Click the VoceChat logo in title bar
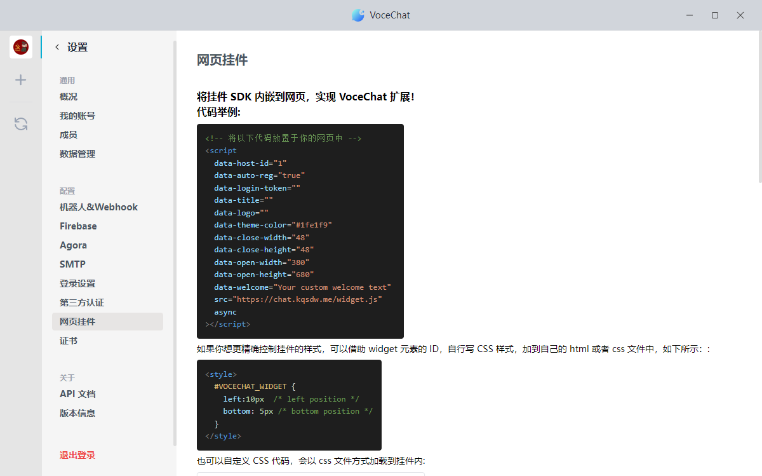The image size is (762, 476). click(x=358, y=15)
